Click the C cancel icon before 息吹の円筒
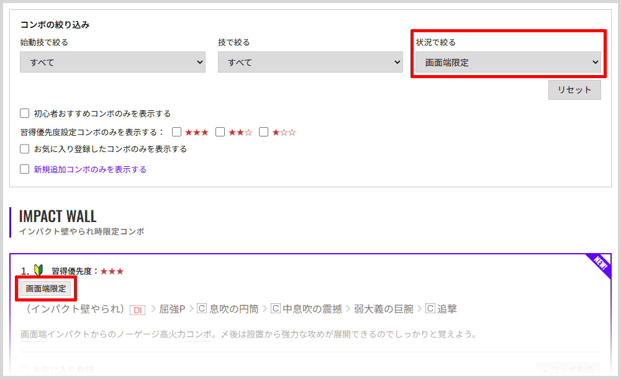 click(x=202, y=308)
